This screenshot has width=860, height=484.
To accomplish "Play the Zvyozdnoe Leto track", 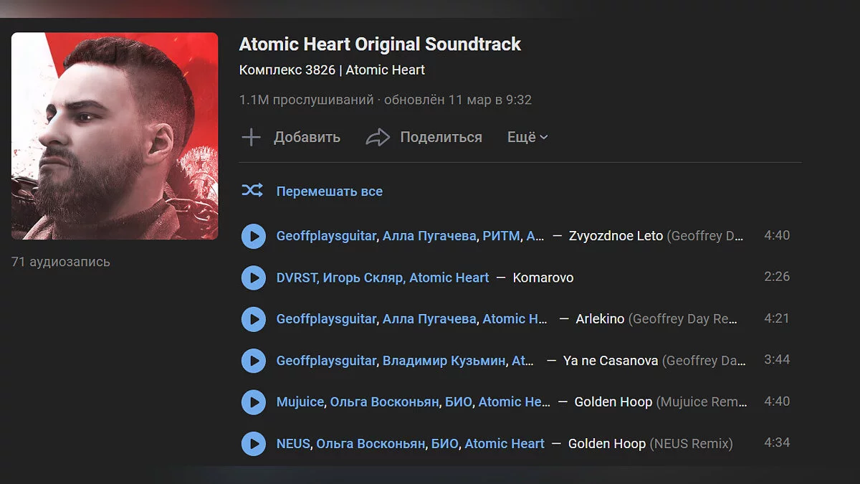I will coord(254,236).
